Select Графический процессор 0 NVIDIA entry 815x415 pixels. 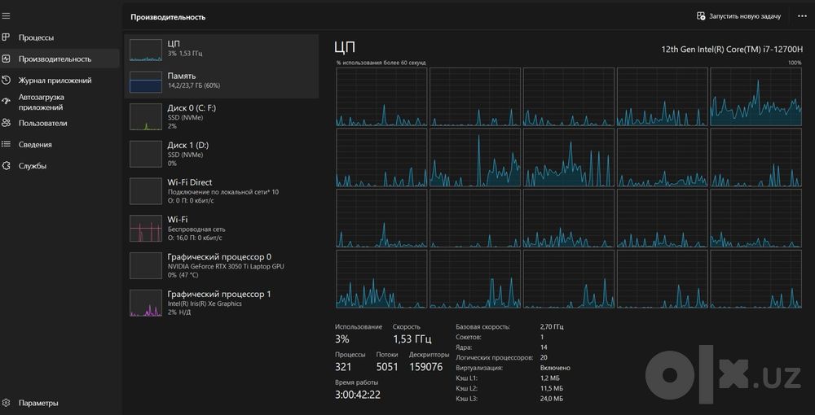tap(222, 265)
